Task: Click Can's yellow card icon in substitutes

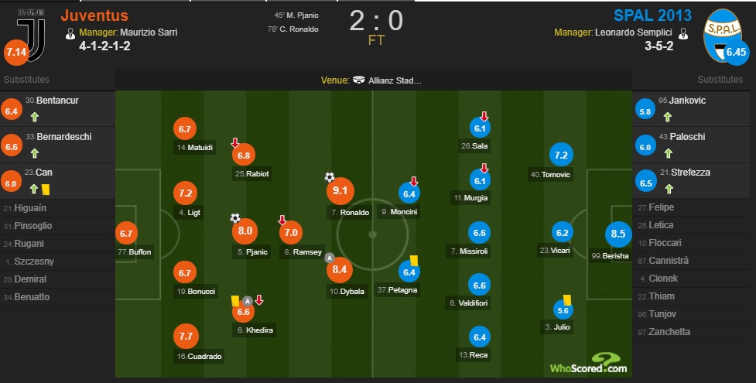Action: (x=46, y=190)
